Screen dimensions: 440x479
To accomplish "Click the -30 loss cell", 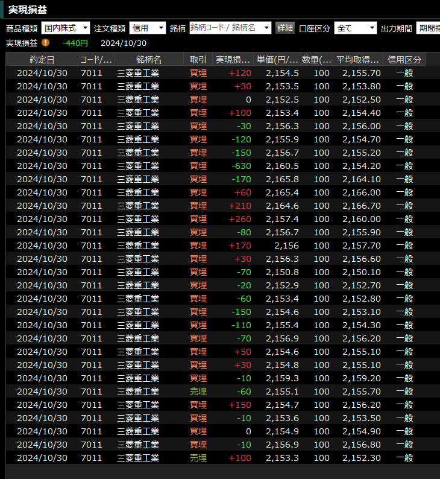I will tap(244, 126).
